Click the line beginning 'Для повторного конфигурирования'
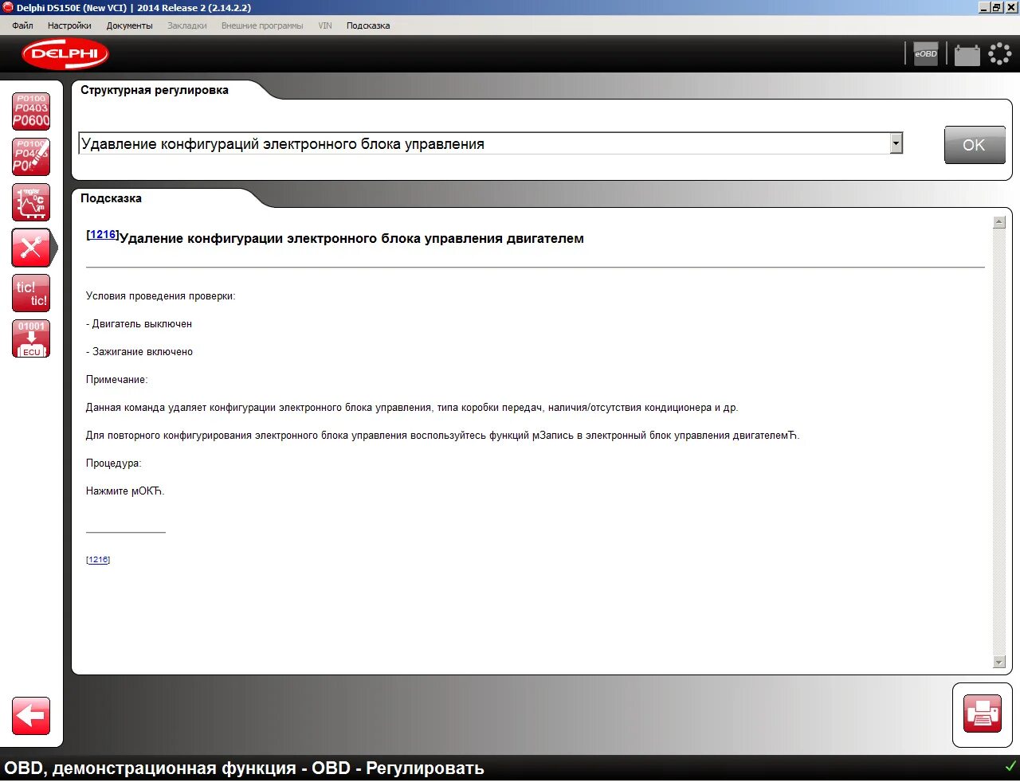 (442, 436)
